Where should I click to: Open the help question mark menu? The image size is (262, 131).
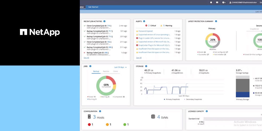click(224, 2)
